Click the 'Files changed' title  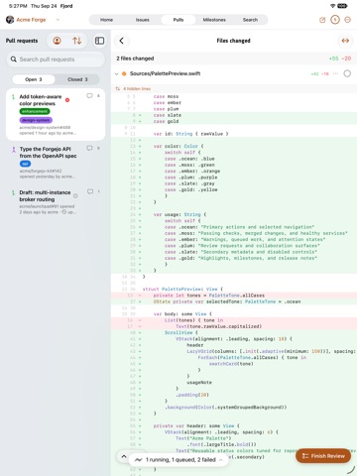[233, 41]
